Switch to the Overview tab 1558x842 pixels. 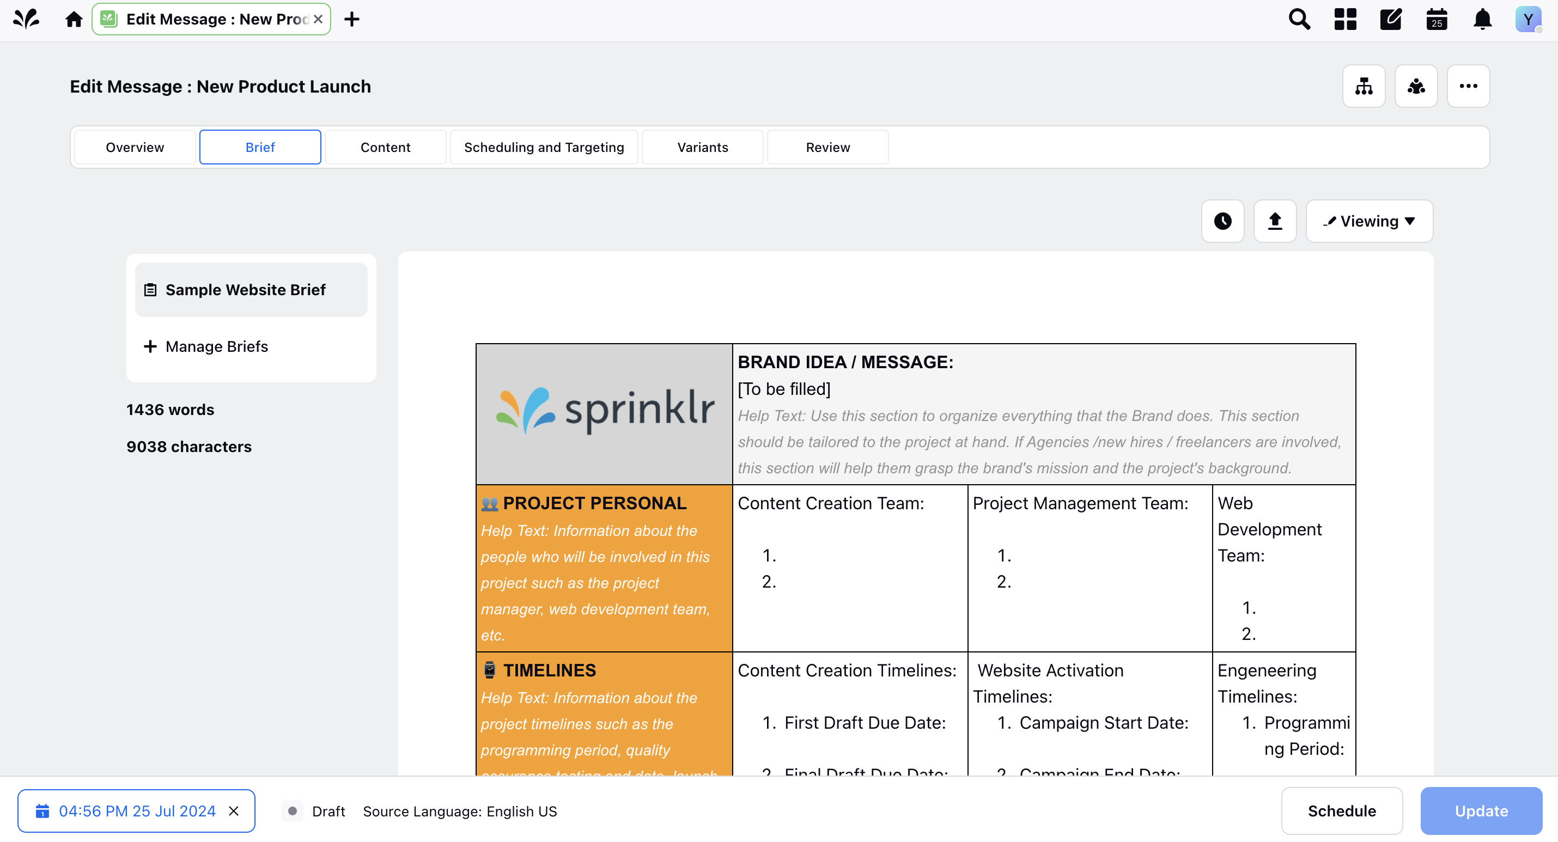[135, 147]
